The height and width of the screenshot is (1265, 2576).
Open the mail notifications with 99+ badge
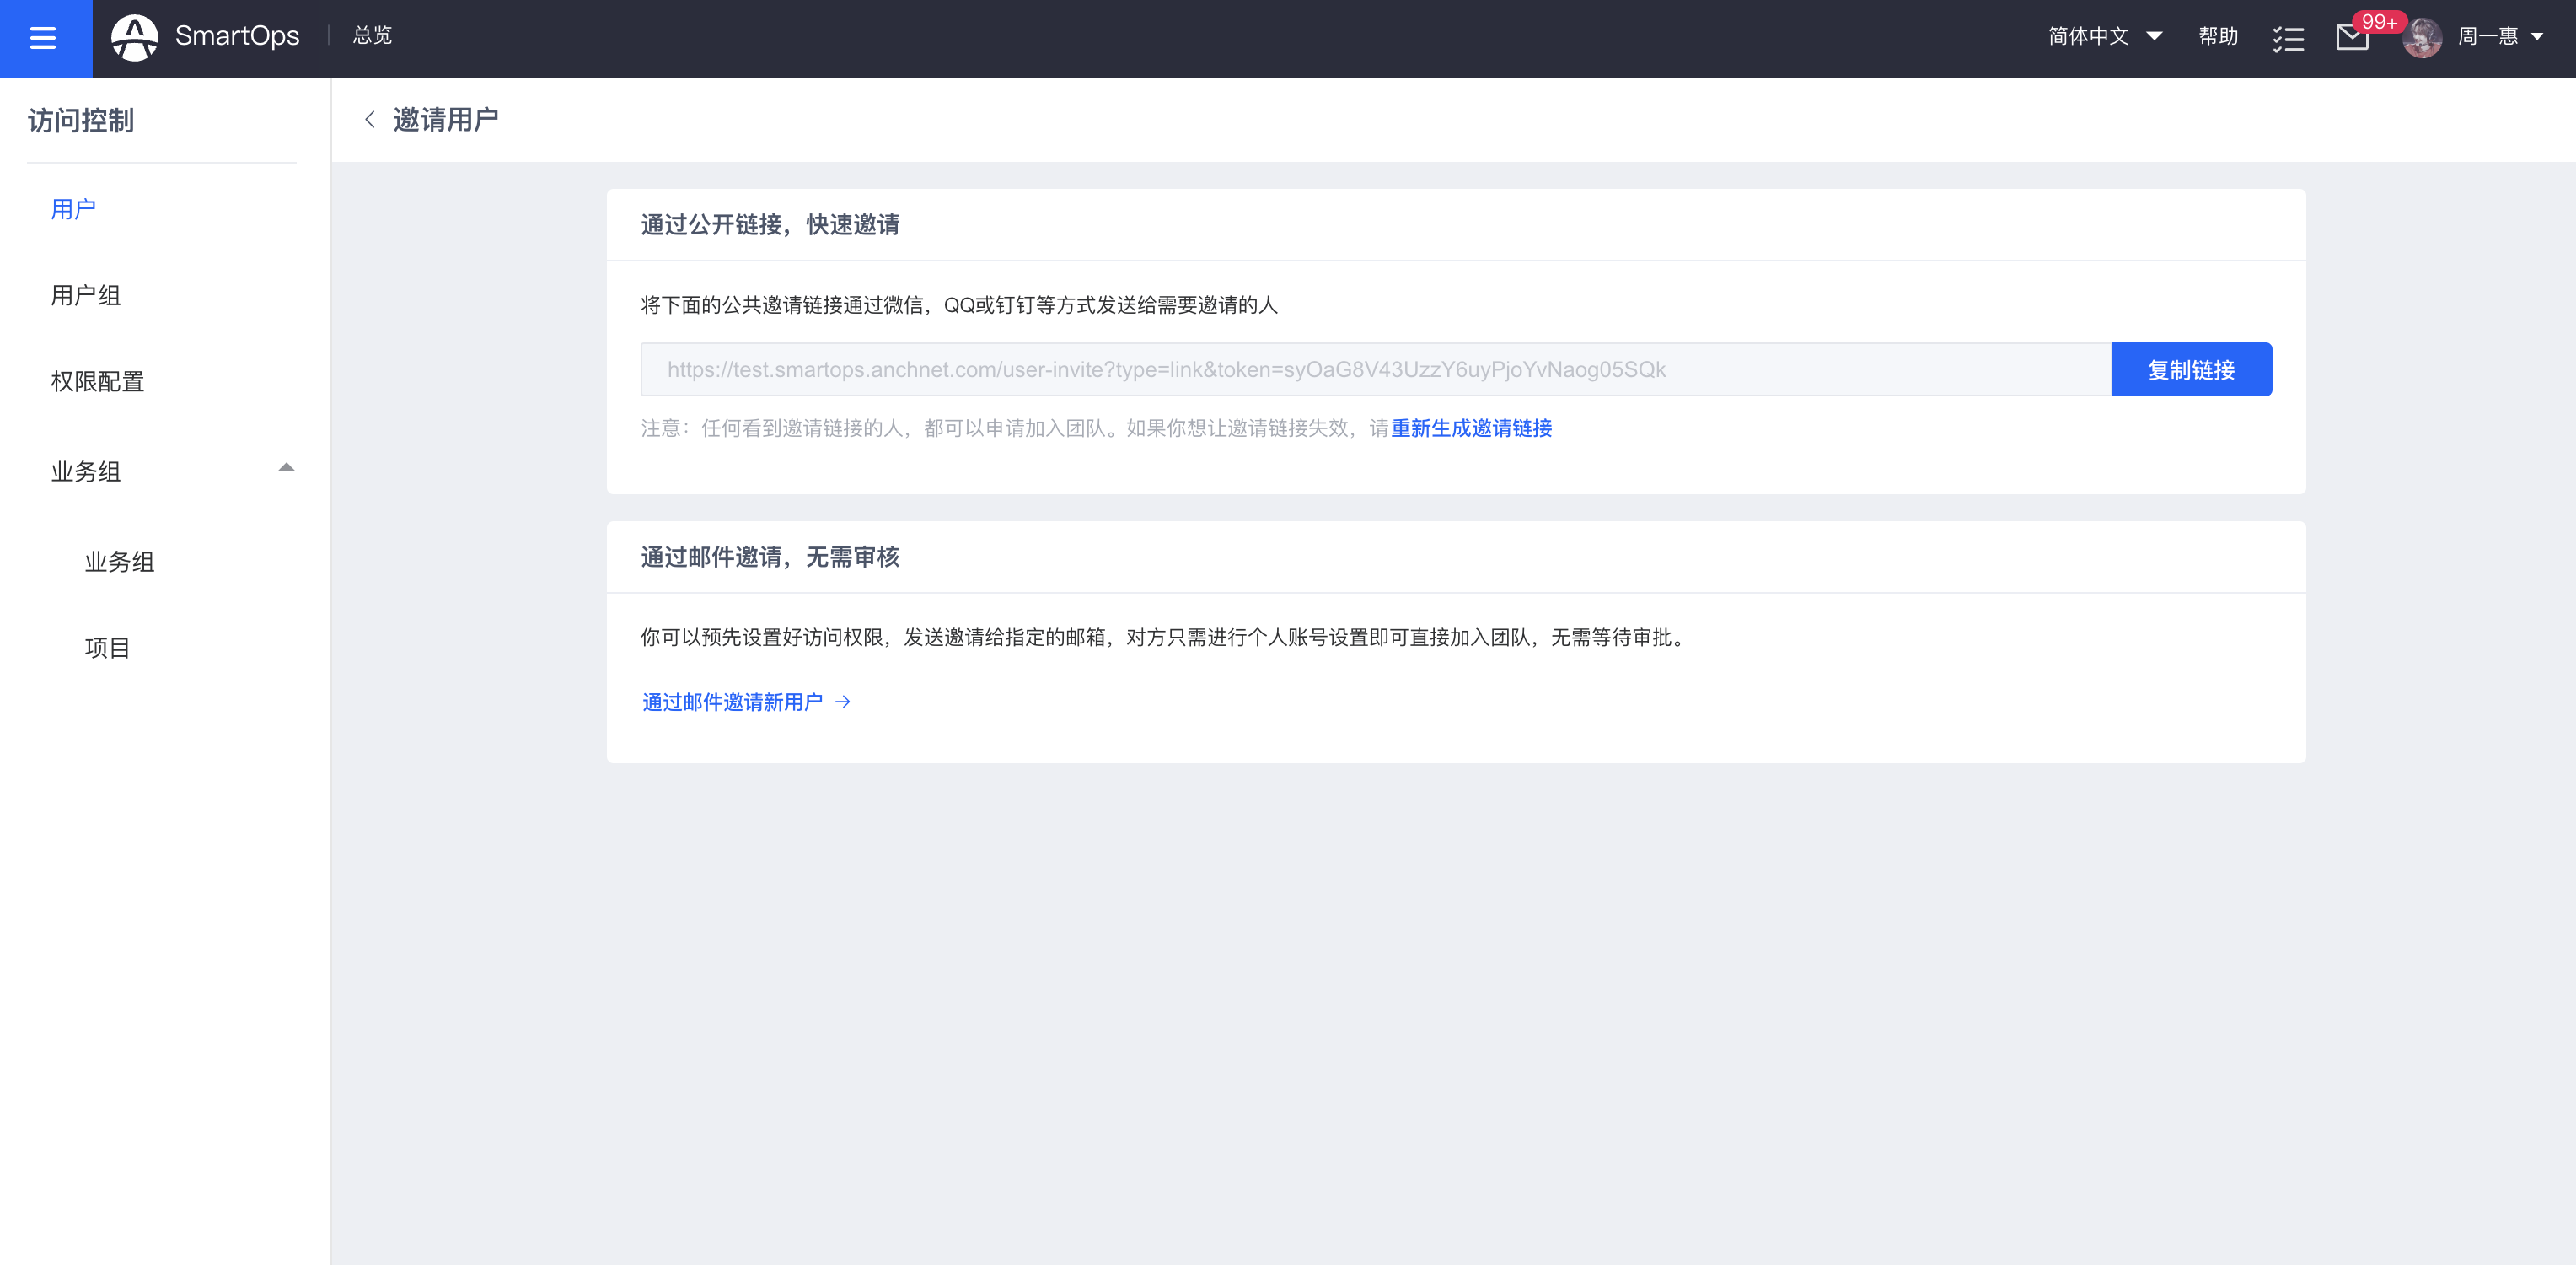[x=2352, y=38]
